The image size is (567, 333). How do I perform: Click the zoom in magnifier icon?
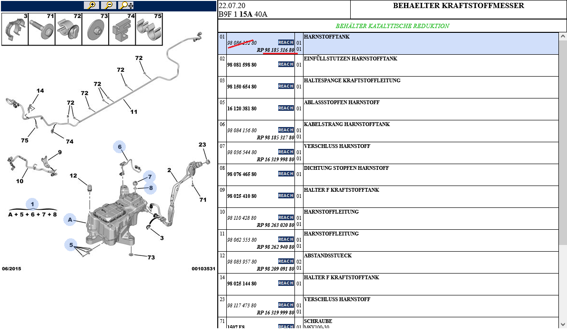(x=91, y=5)
